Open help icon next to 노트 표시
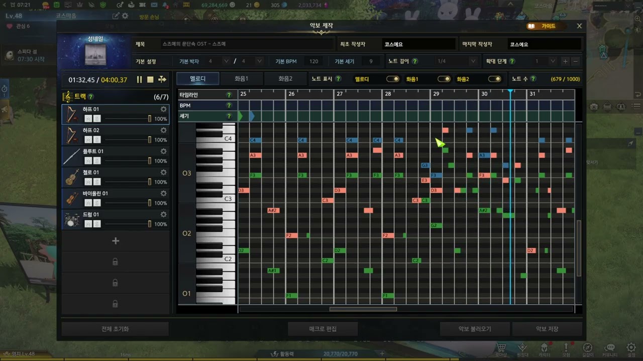643x361 pixels. [338, 79]
